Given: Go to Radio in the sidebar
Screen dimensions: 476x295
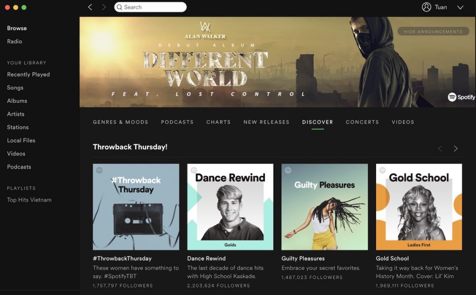Looking at the screenshot, I should 14,41.
